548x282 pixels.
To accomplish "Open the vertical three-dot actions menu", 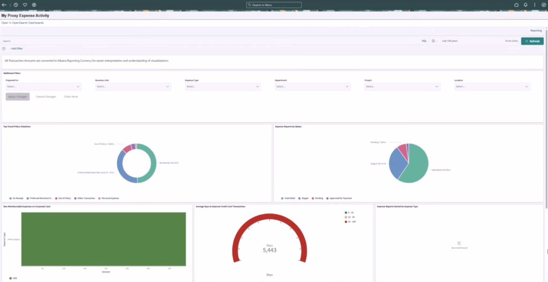I will (535, 5).
